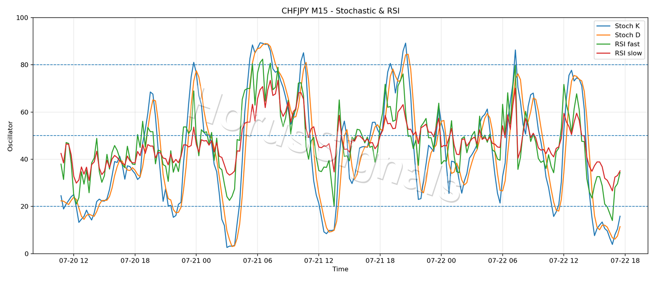Click the y-axis tick label 60

pyautogui.click(x=25, y=112)
